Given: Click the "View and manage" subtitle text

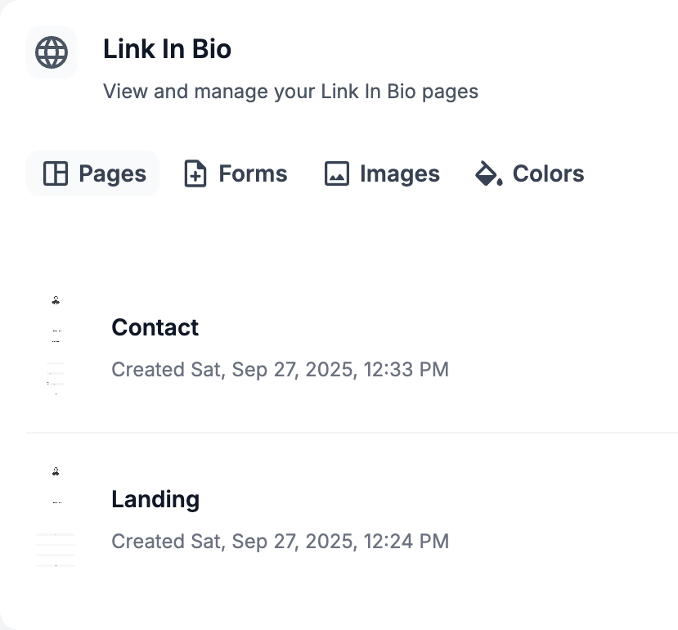Looking at the screenshot, I should click(x=290, y=91).
